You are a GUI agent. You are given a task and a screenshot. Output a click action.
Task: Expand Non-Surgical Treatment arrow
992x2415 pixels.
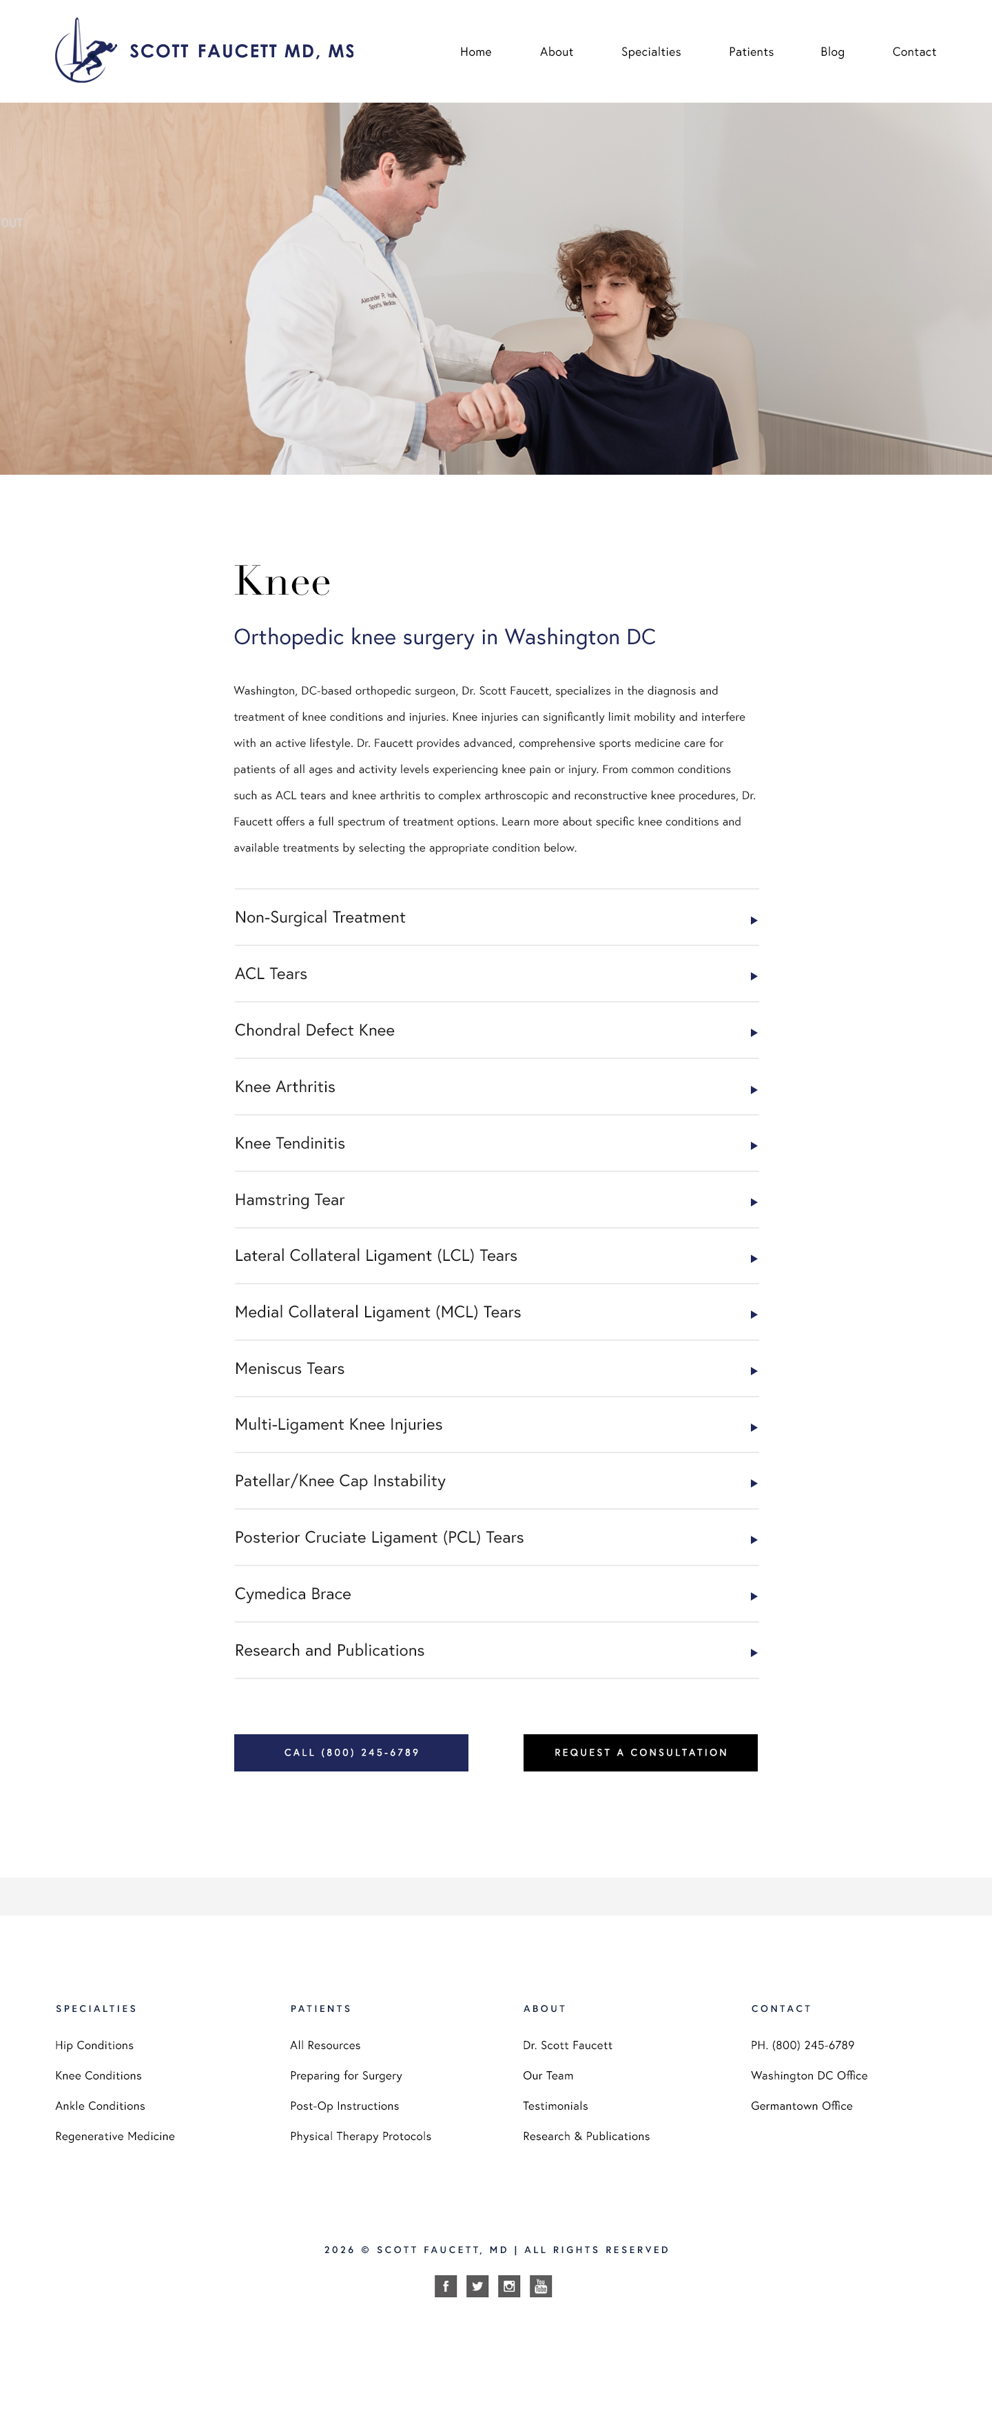click(x=754, y=920)
